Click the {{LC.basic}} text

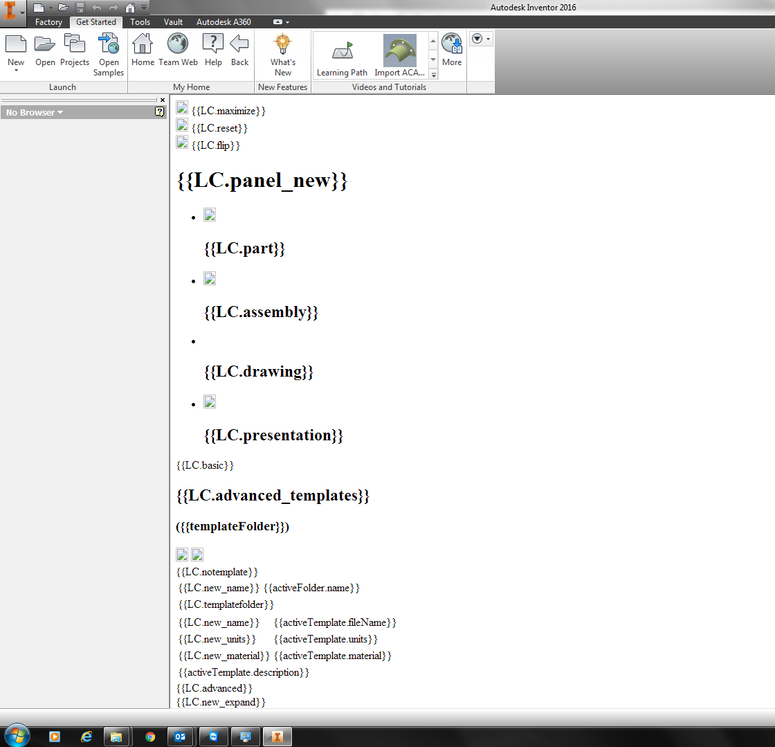click(x=205, y=465)
